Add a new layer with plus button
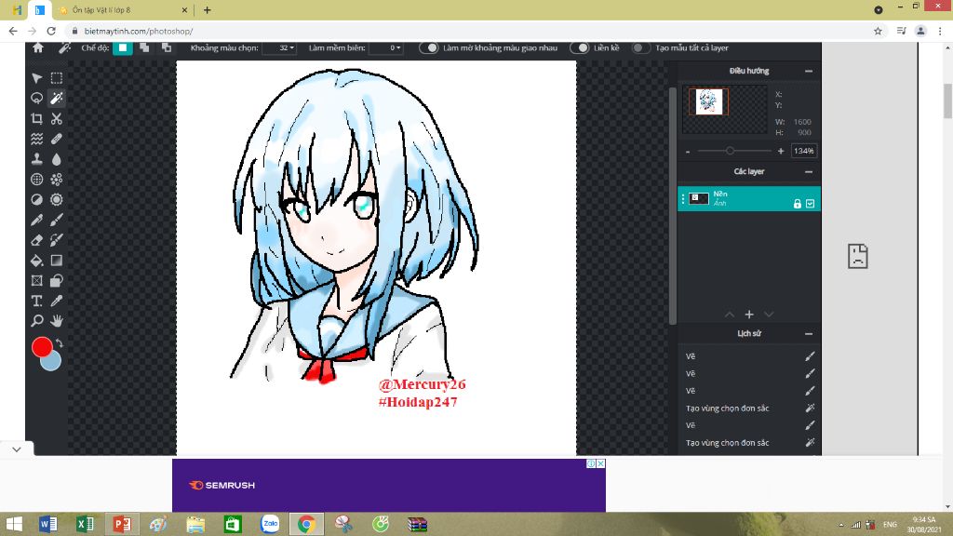This screenshot has width=953, height=536. (749, 315)
